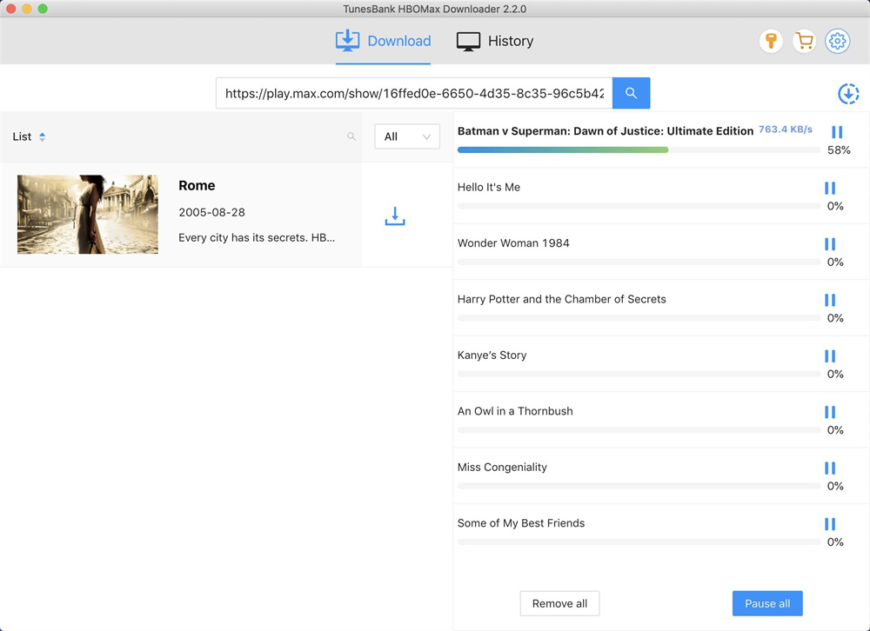
Task: Select the Wonder Woman 1984 title text
Action: point(513,243)
